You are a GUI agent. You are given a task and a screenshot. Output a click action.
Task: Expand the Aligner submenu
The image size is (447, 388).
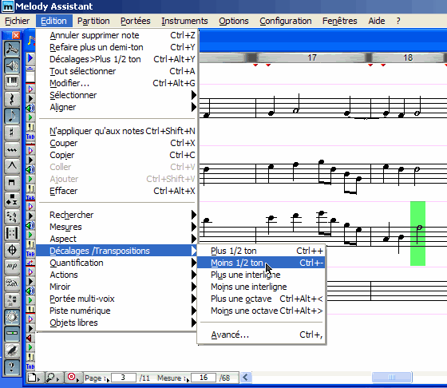coord(117,107)
